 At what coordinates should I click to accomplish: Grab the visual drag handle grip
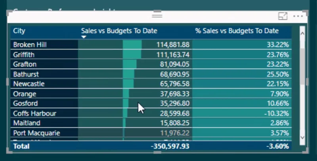coord(157,15)
